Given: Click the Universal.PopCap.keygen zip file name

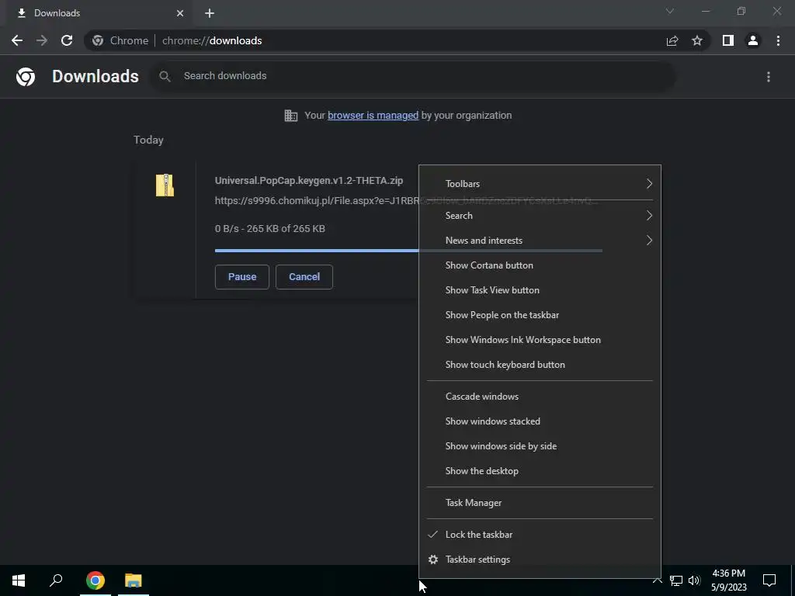Looking at the screenshot, I should click(x=309, y=180).
